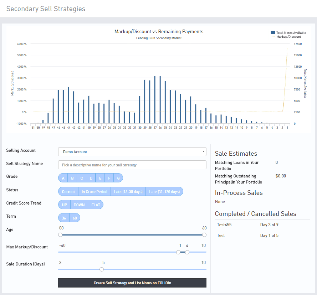Click the Age slider right handle
317x295 pixels.
(204, 235)
